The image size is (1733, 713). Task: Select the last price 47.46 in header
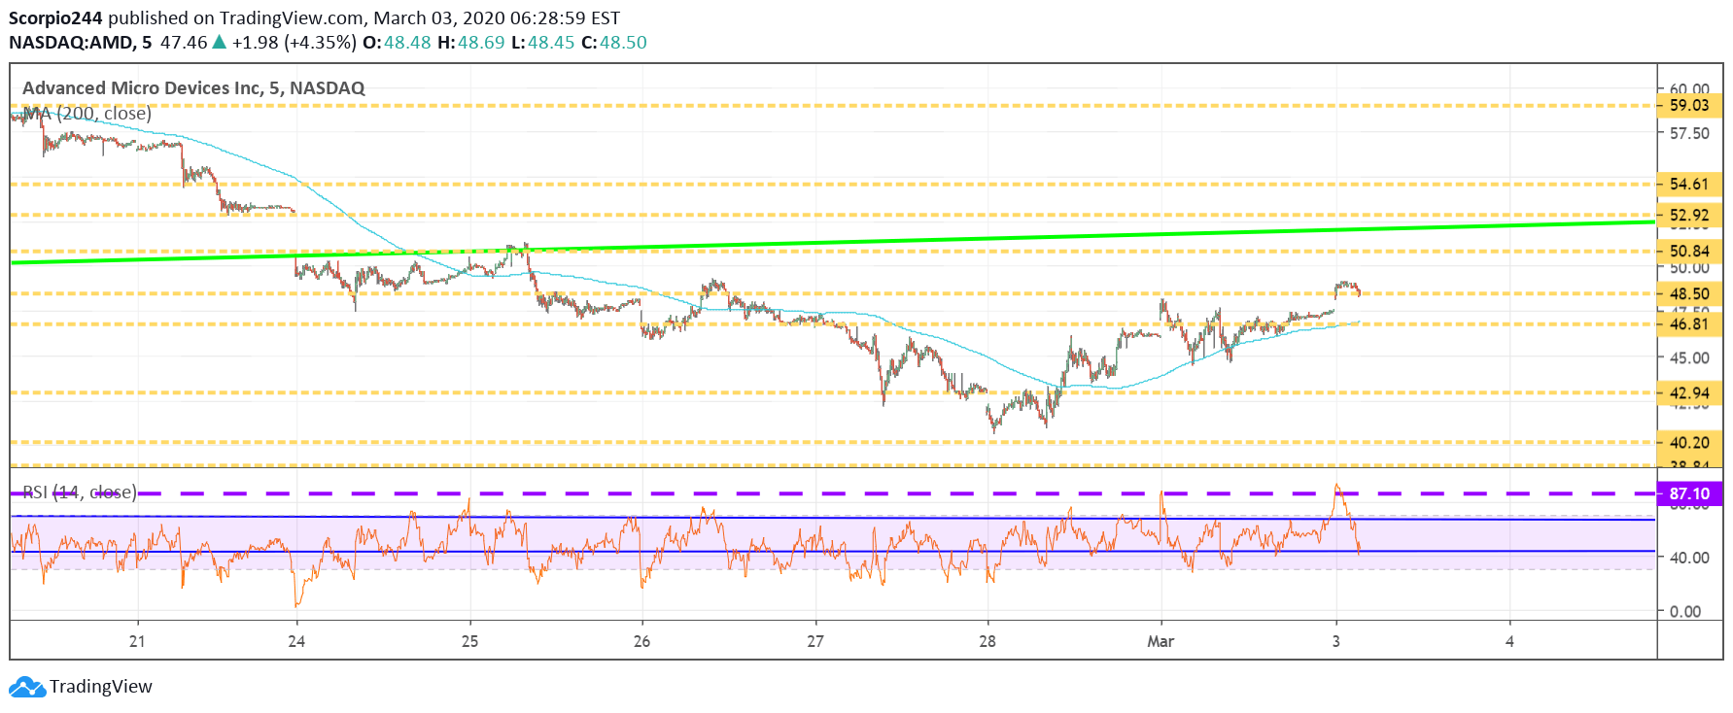(x=184, y=43)
